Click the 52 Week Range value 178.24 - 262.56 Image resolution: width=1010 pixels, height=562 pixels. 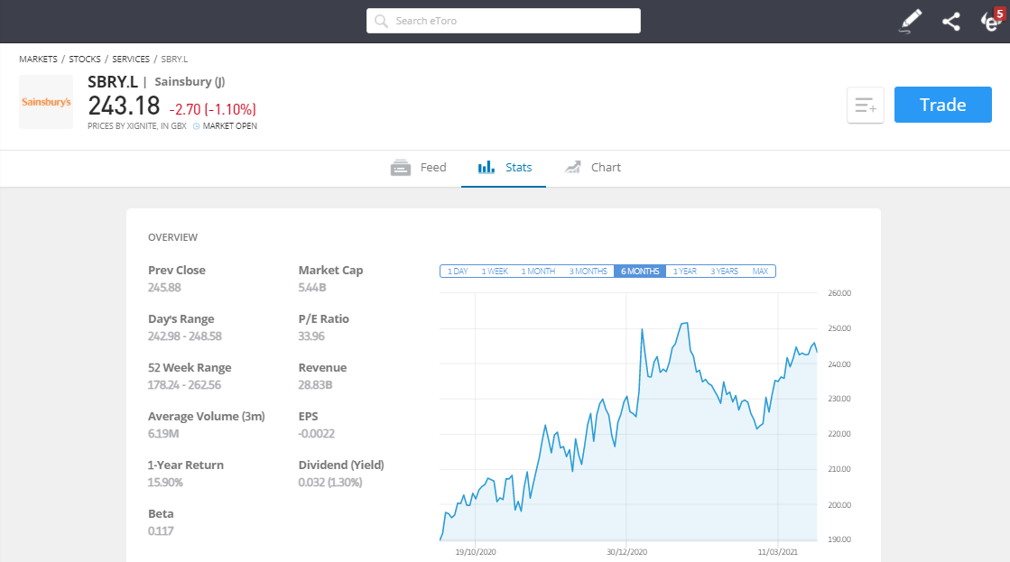[x=184, y=385]
